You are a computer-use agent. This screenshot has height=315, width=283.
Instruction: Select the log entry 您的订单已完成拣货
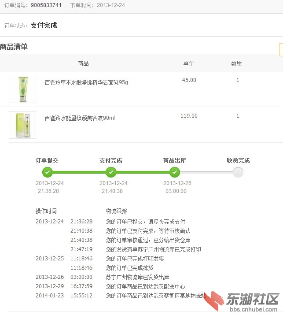(130, 268)
